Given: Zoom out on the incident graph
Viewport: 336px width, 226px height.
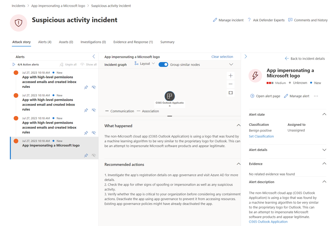Looking at the screenshot, I should click(231, 84).
